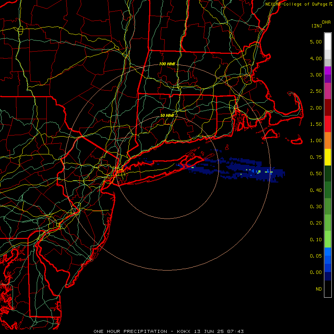334x334 pixels.
Task: Select the black ND swatch at scale bottom
Action: click(x=328, y=289)
